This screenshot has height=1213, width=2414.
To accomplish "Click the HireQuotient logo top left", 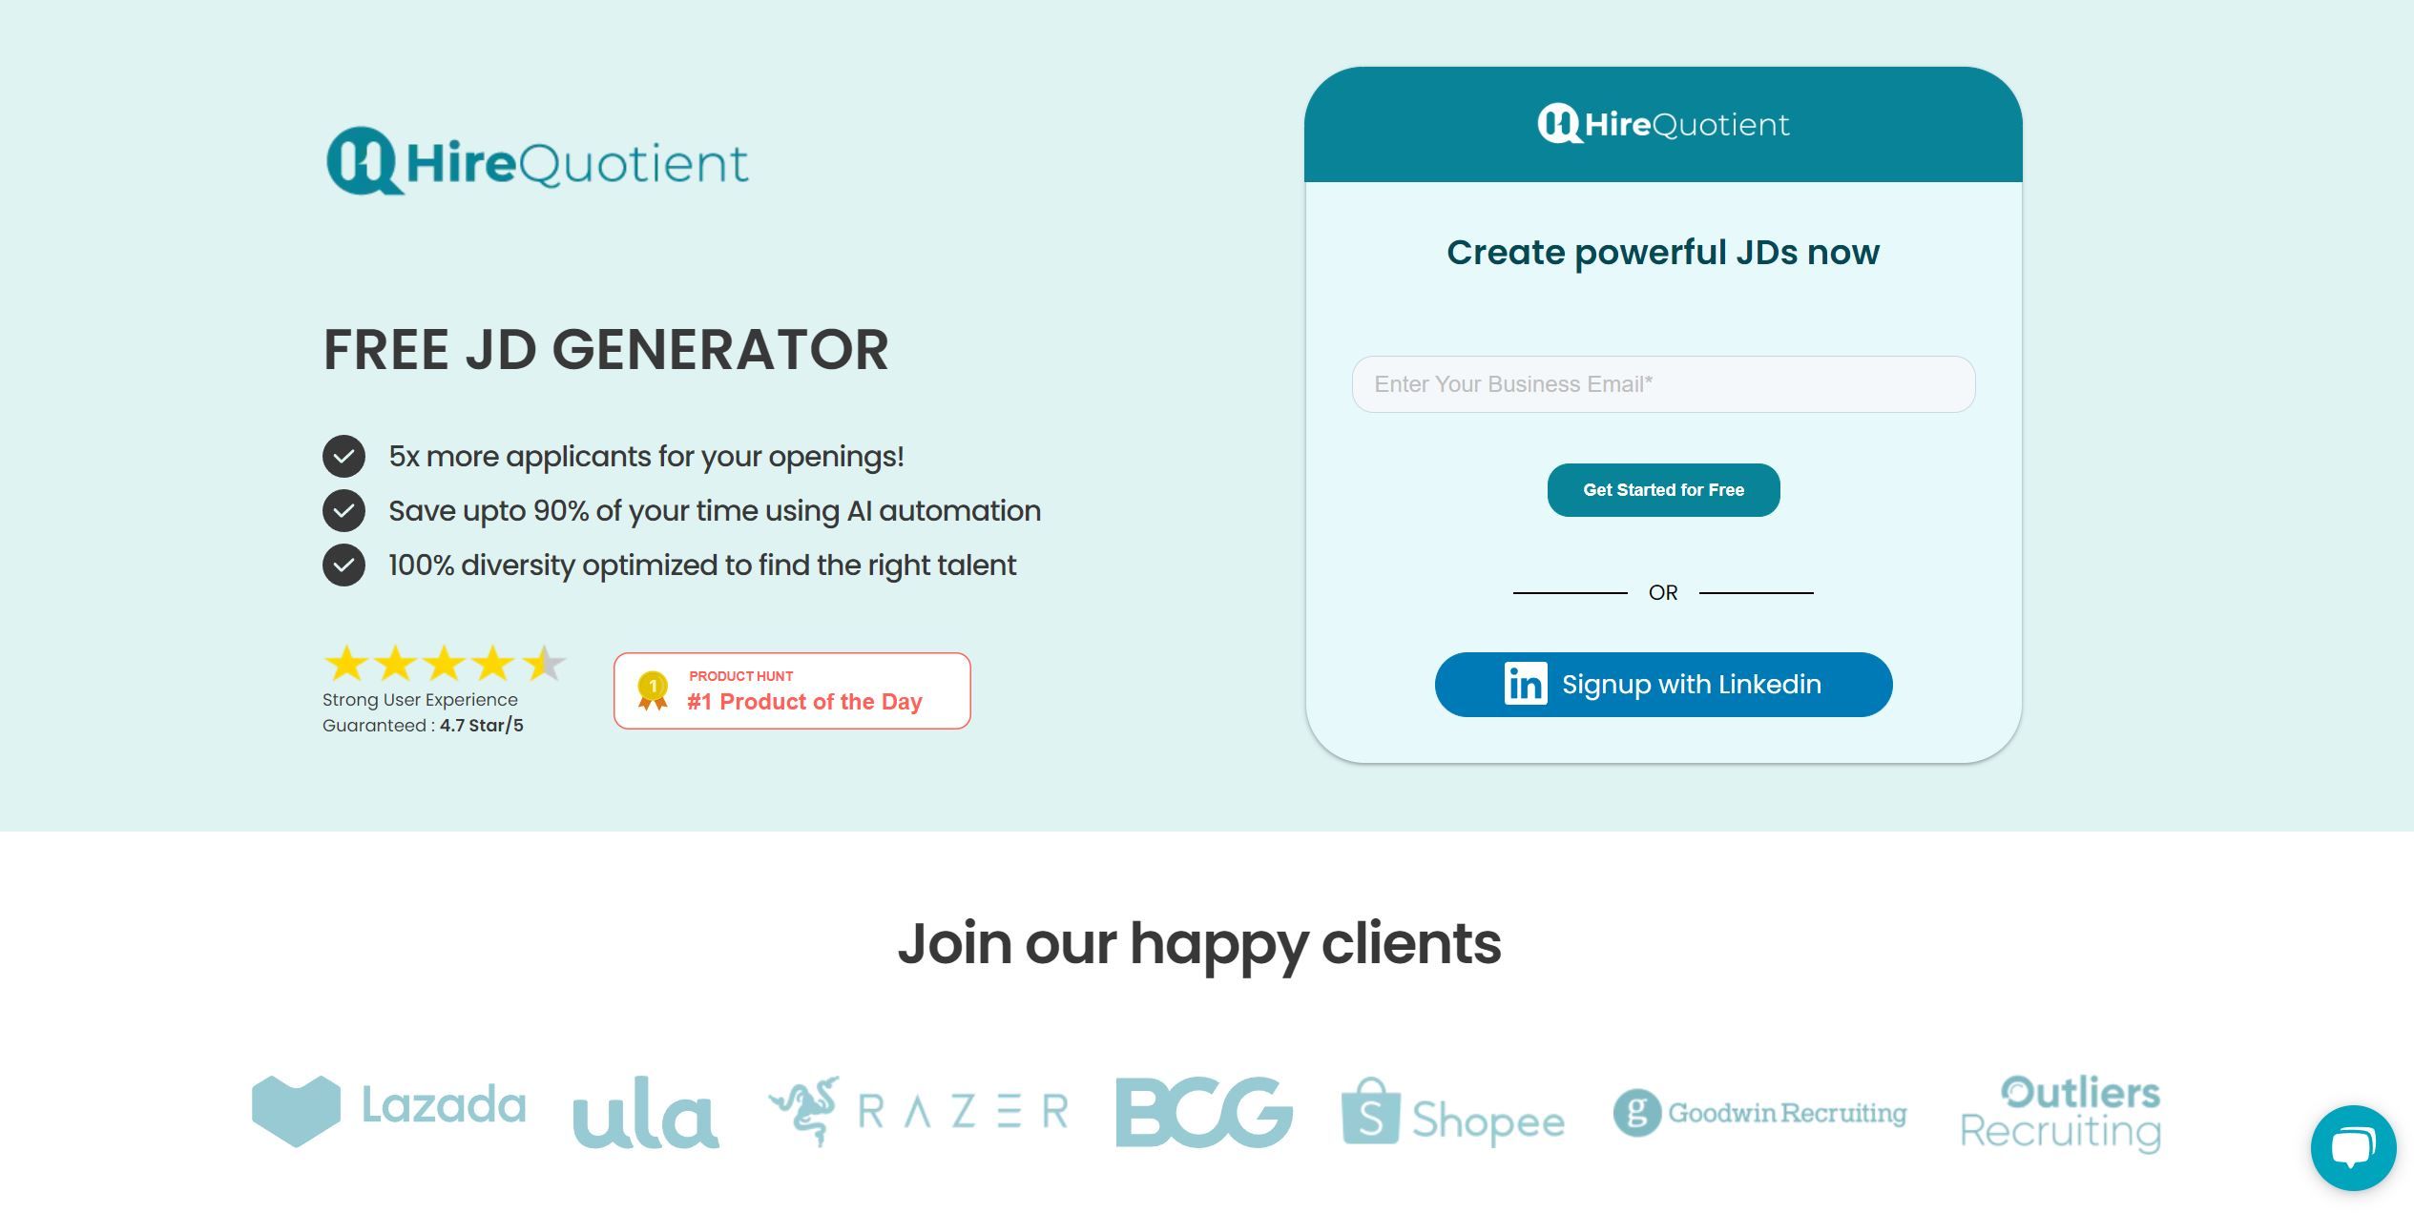I will [540, 159].
